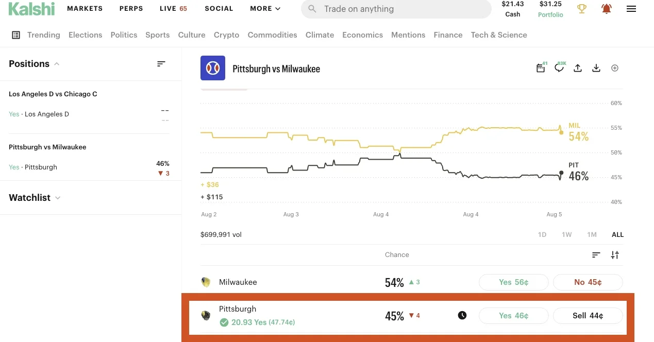654x342 pixels.
Task: Click the download icon
Action: (x=596, y=68)
